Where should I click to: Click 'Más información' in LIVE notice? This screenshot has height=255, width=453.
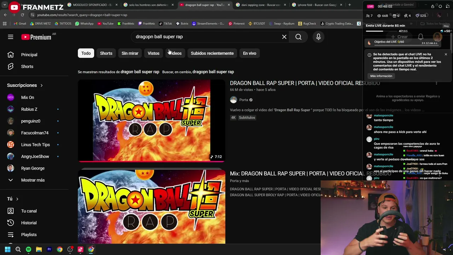tap(381, 76)
